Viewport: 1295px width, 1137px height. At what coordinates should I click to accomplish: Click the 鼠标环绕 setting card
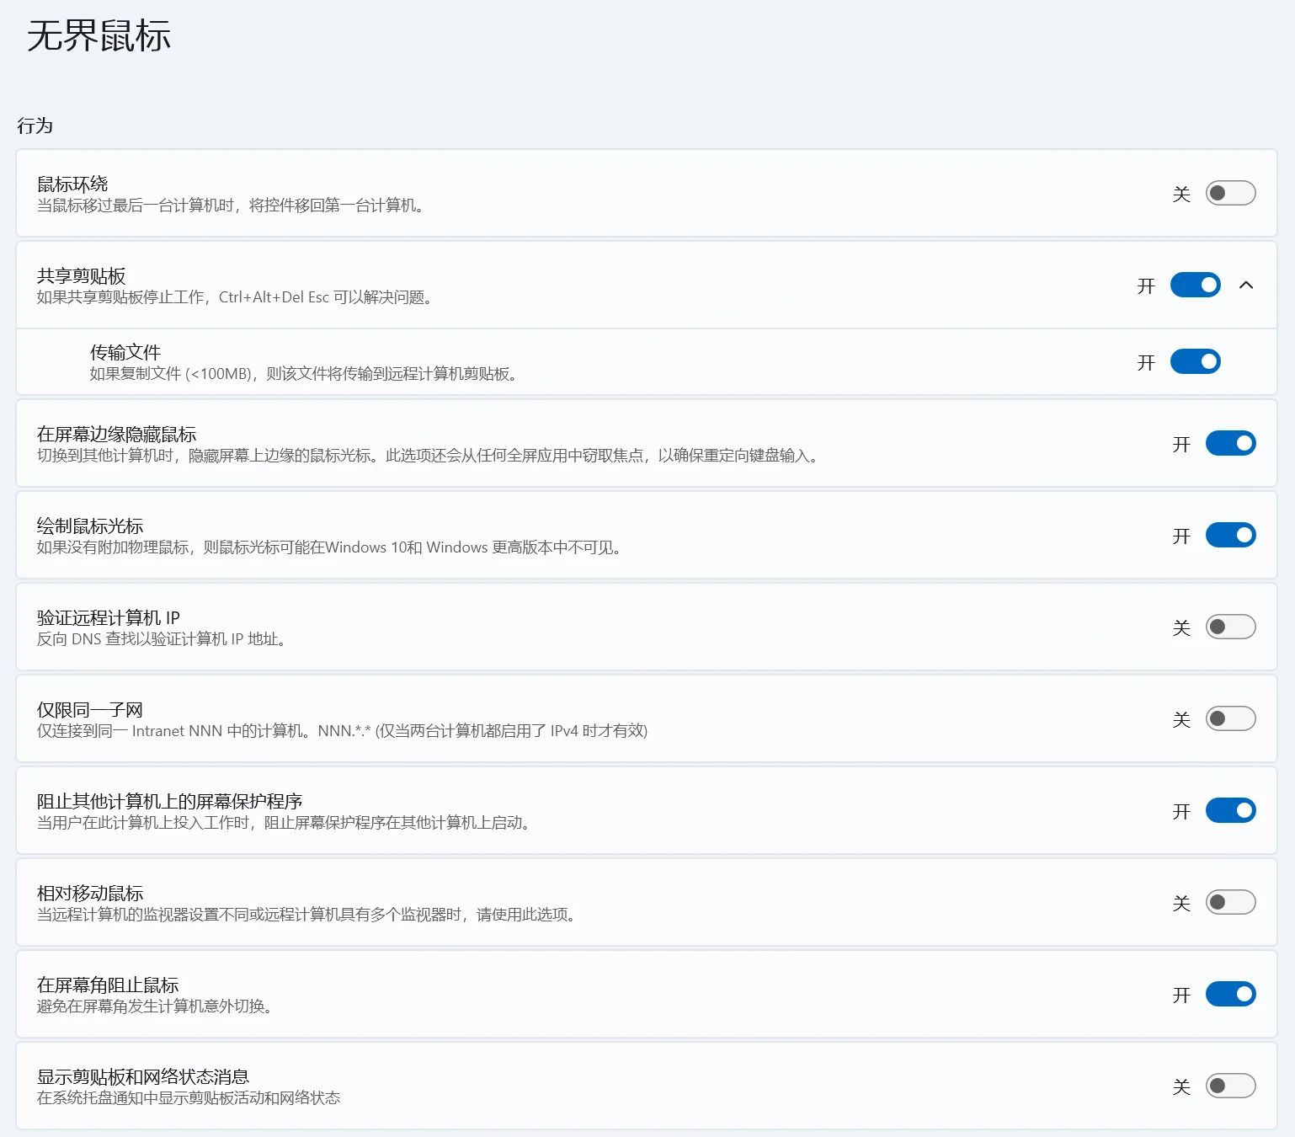647,193
